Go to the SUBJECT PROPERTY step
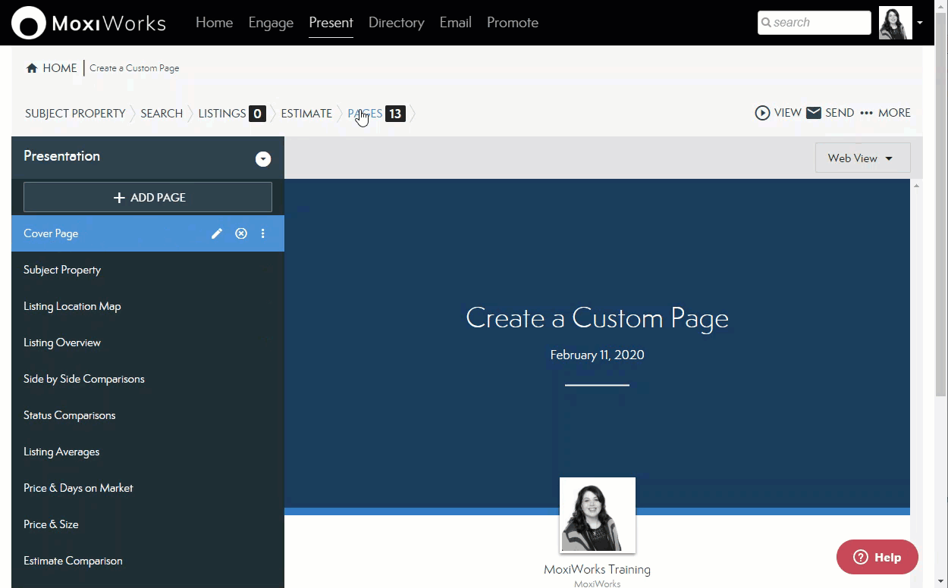 (75, 114)
